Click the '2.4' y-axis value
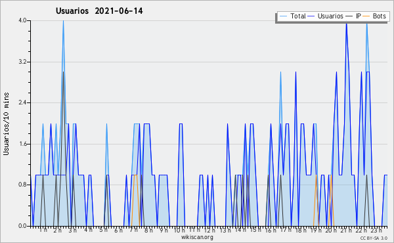This screenshot has width=394, height=243. point(22,102)
